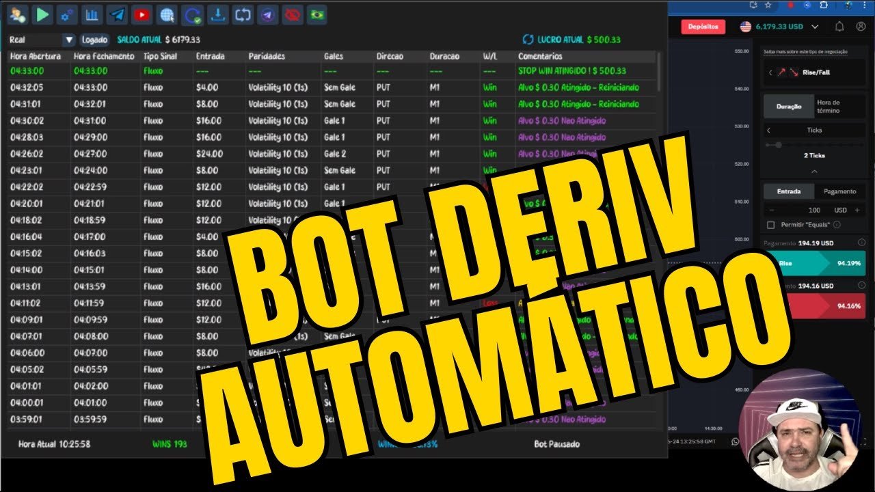Expand the 6,179.33 USD account balance dropdown

(780, 27)
